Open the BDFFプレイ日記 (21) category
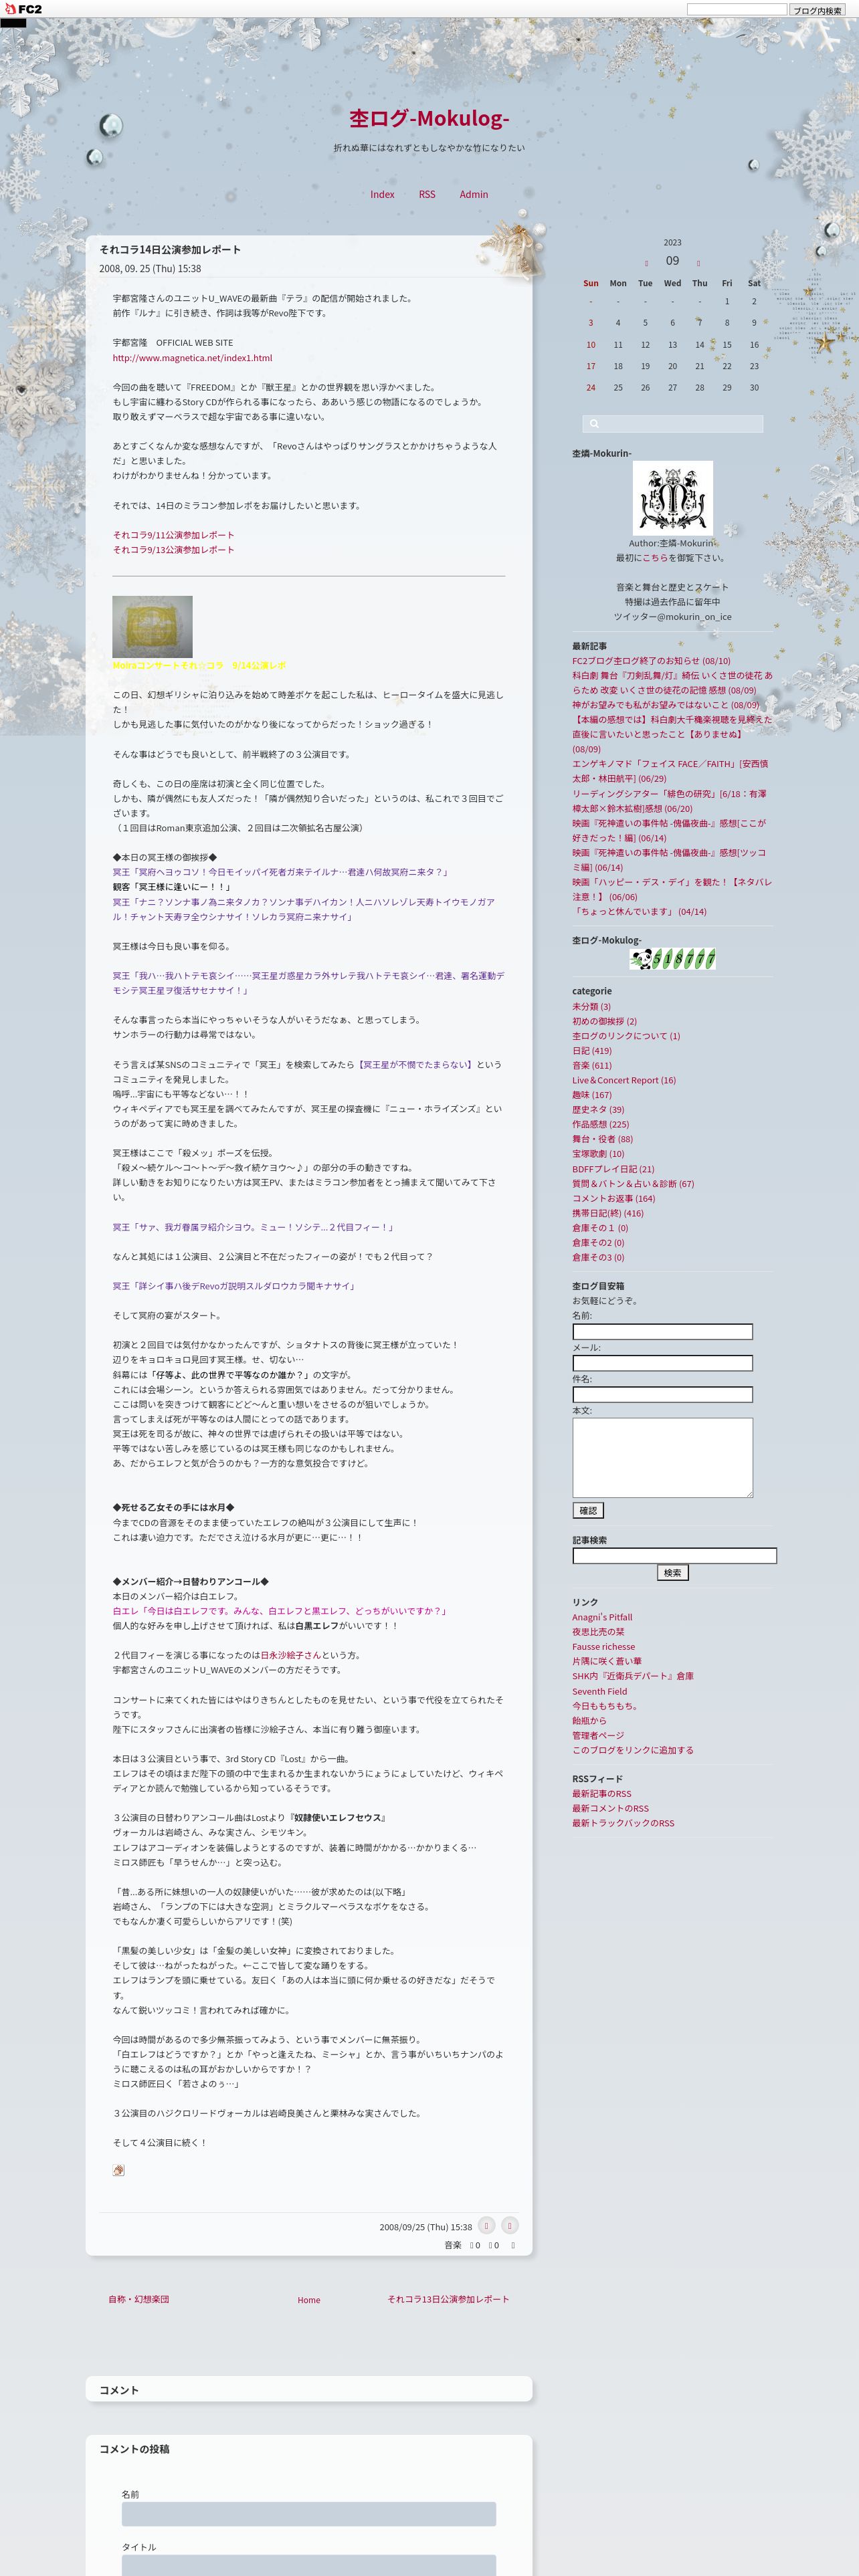The width and height of the screenshot is (859, 2576). coord(613,1169)
